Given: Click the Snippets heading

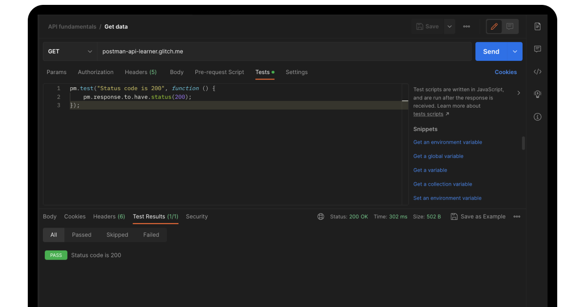Looking at the screenshot, I should pos(426,129).
